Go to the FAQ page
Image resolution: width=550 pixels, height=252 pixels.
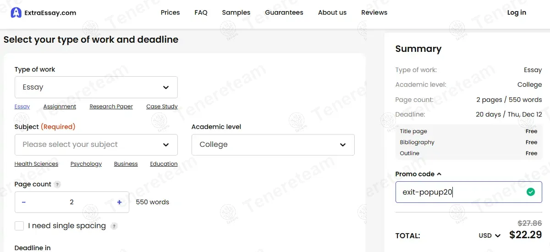pos(201,12)
